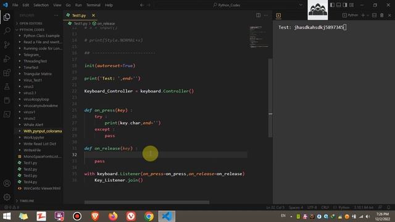Open the View menu
The height and width of the screenshot is (222, 395).
point(57,5)
